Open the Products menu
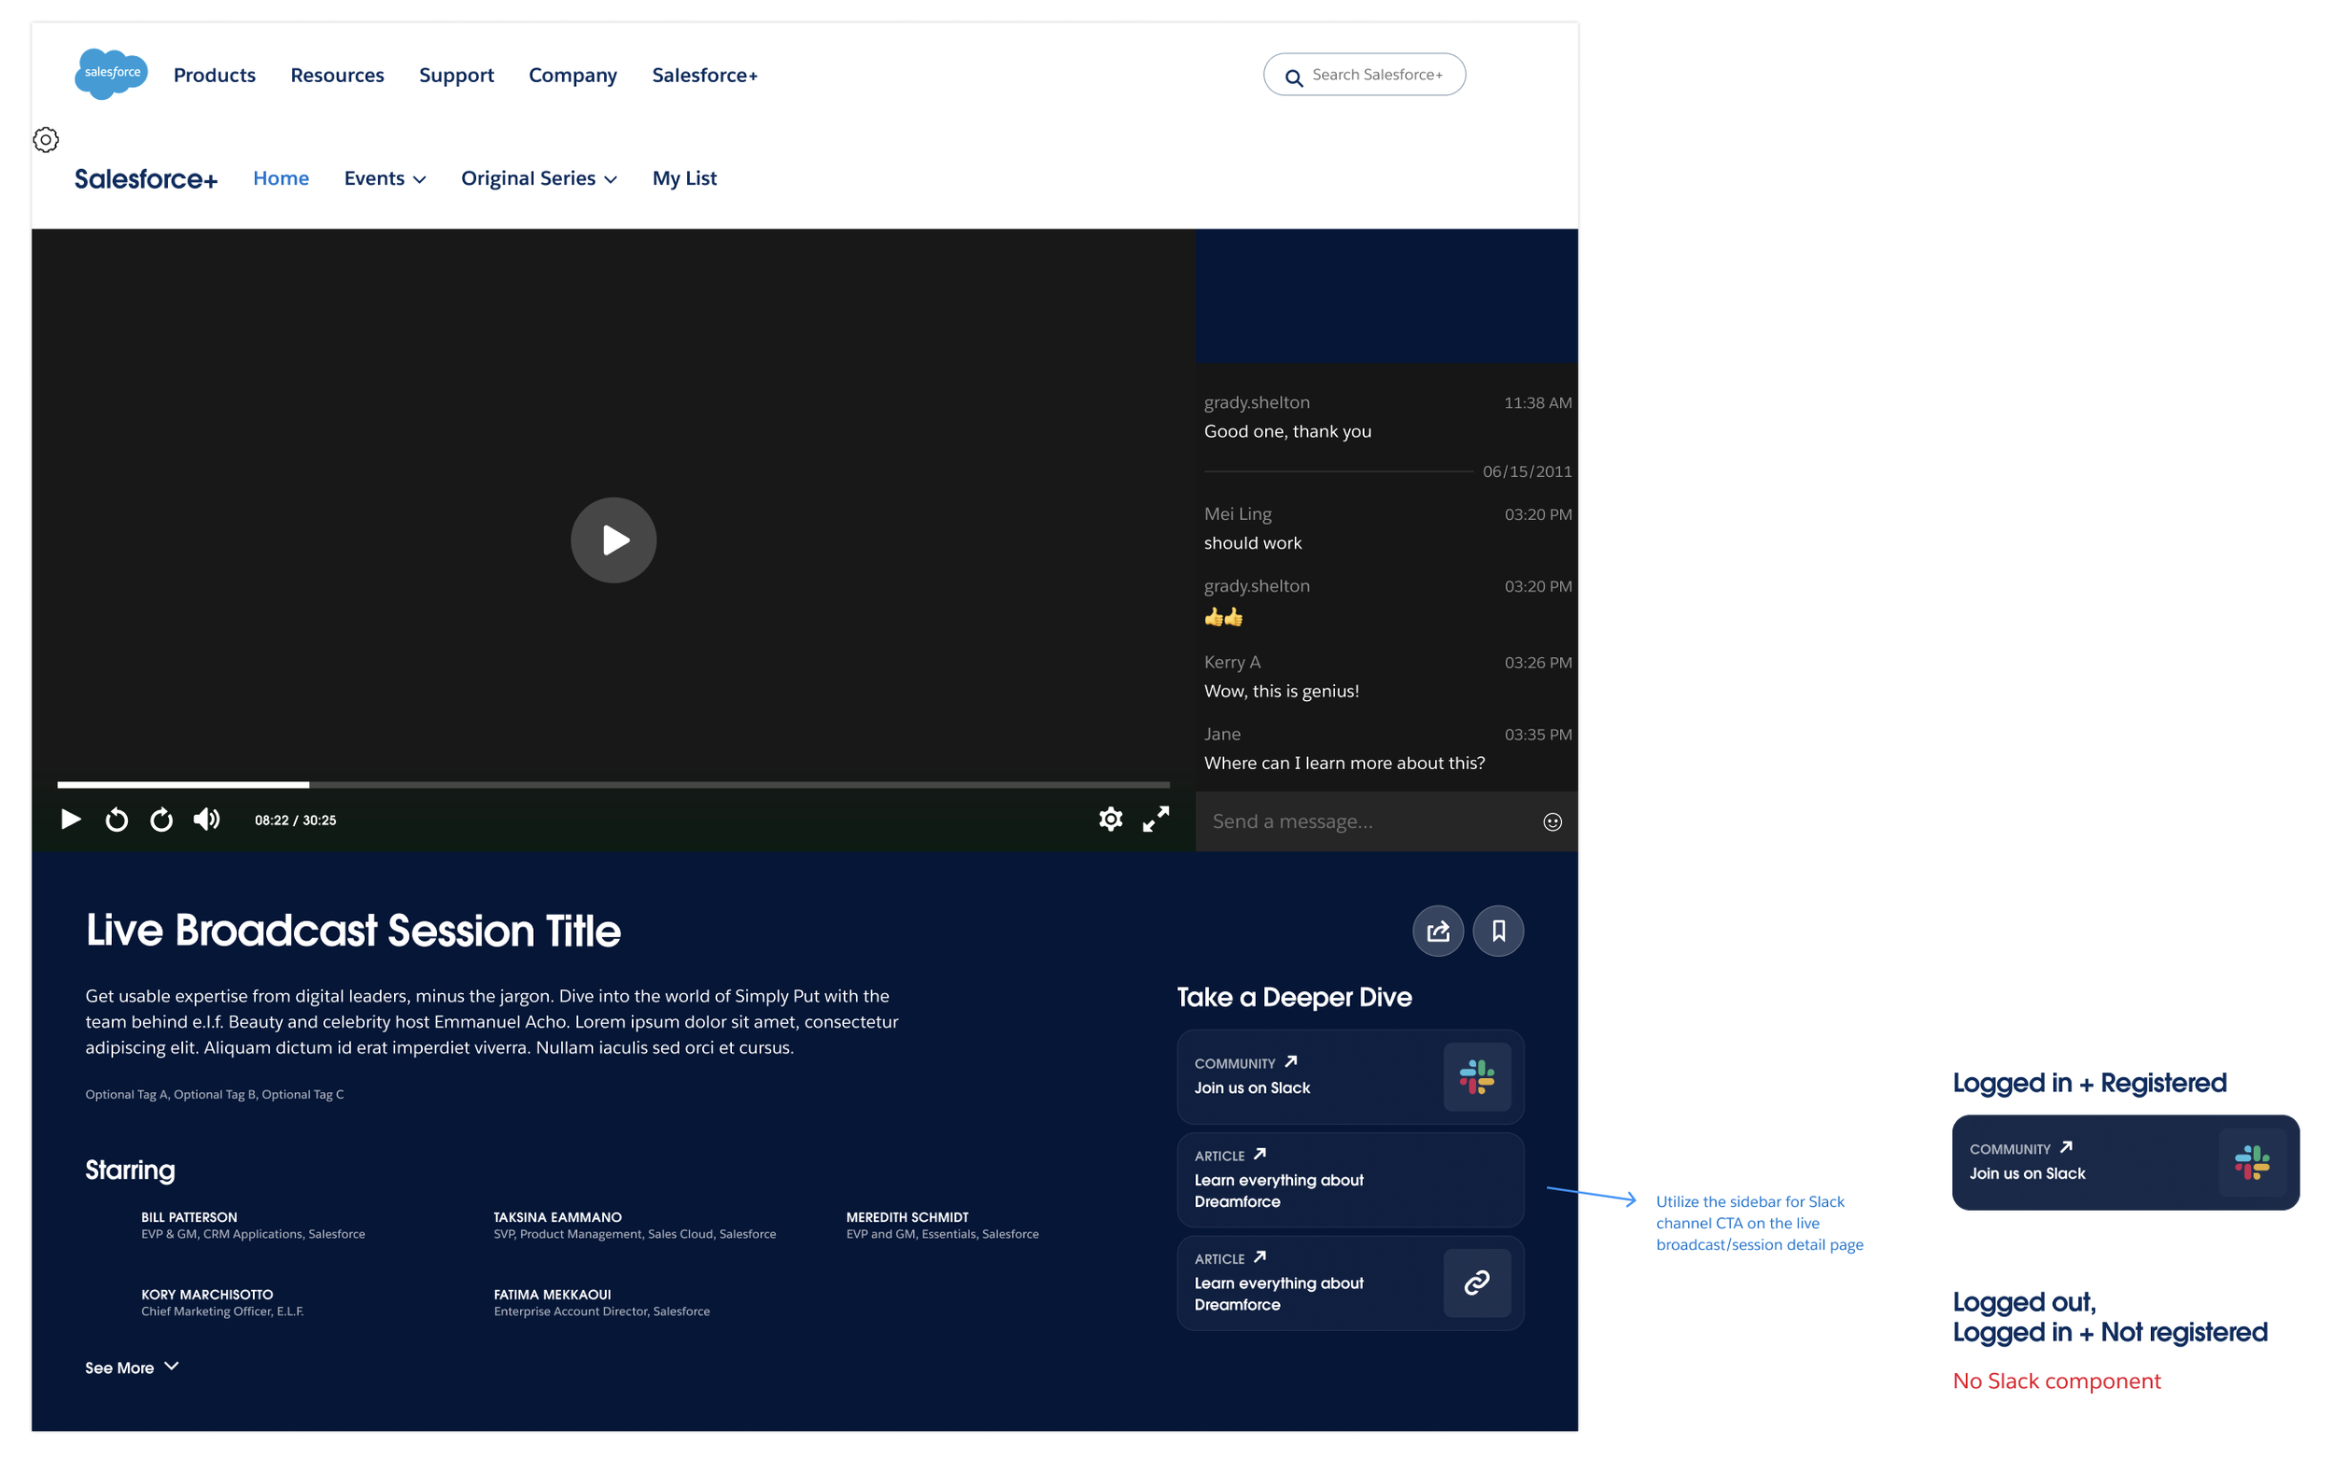 [x=214, y=75]
